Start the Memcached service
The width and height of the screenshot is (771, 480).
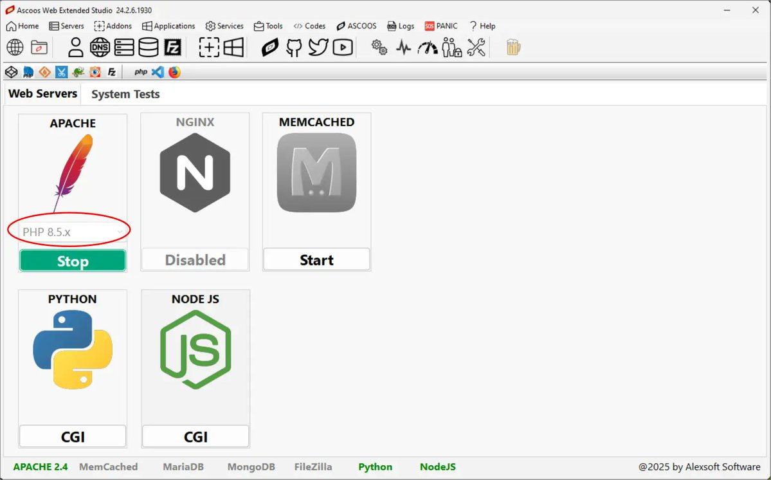[x=316, y=259]
